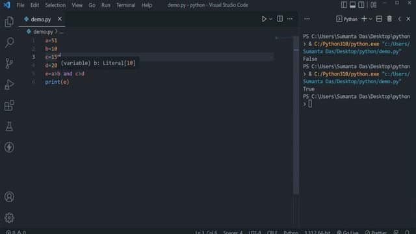Open Source Control view
This screenshot has height=234, width=416.
pyautogui.click(x=9, y=64)
